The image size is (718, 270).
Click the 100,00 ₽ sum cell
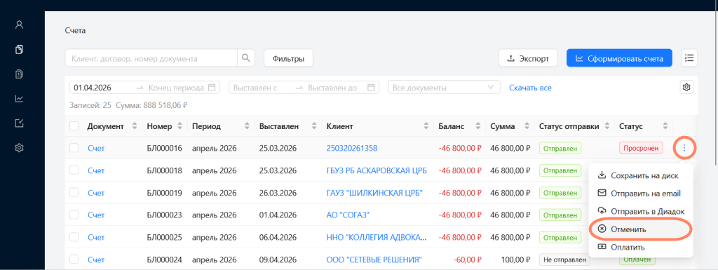click(x=515, y=259)
